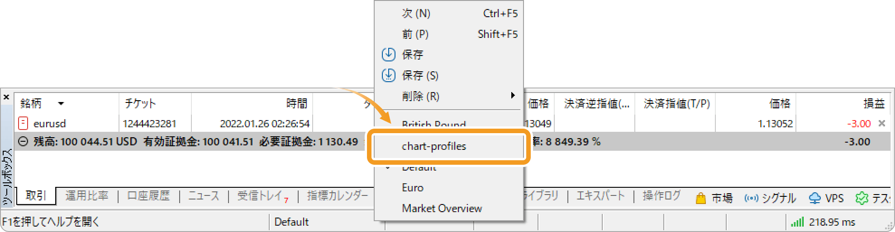Open the エキスパート tab
895x232 pixels.
600,196
